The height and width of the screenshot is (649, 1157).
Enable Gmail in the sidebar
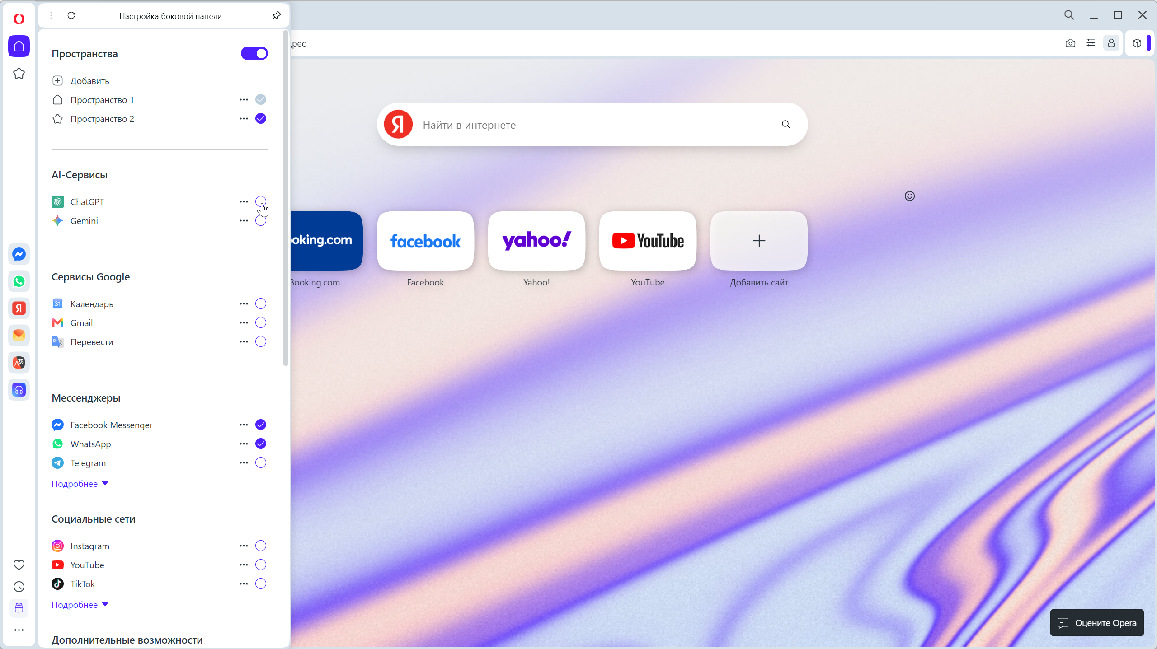pyautogui.click(x=261, y=322)
